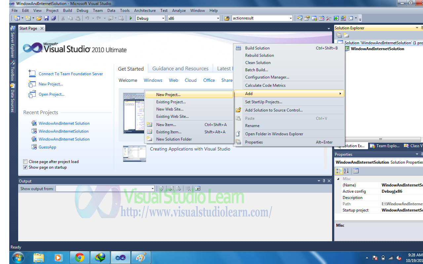Open the Server Explorer side tab
423x264 pixels.
tap(13, 42)
